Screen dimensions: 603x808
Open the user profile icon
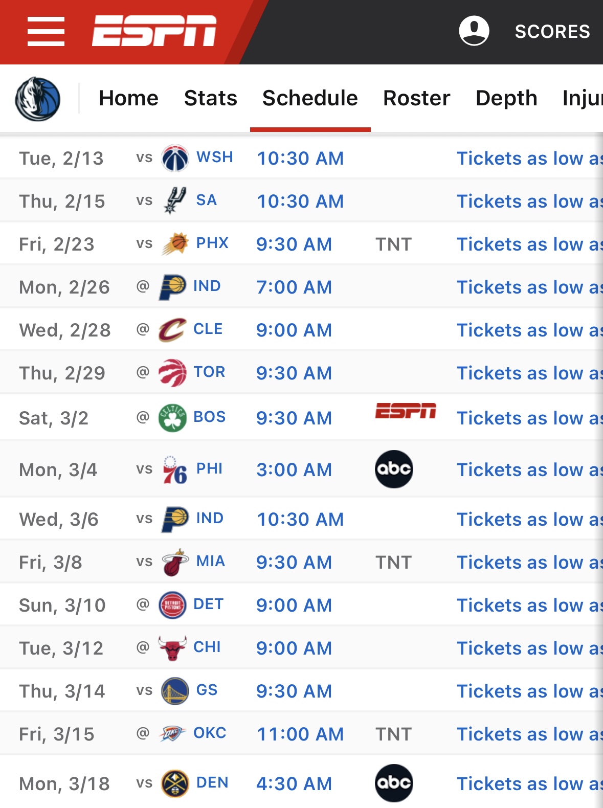474,31
